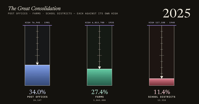This screenshot has width=199, height=104.
Task: Click the HIGH 76,945 · 1901 label
Action: (x=37, y=23)
